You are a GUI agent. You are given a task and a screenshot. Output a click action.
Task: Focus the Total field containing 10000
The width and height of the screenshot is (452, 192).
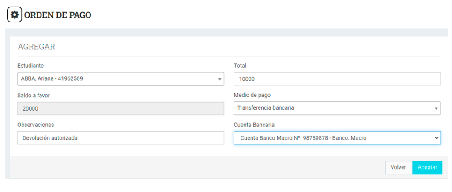pos(337,79)
